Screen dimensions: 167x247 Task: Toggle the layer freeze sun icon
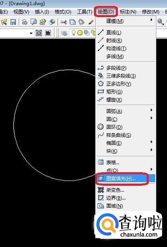[x=80, y=33]
